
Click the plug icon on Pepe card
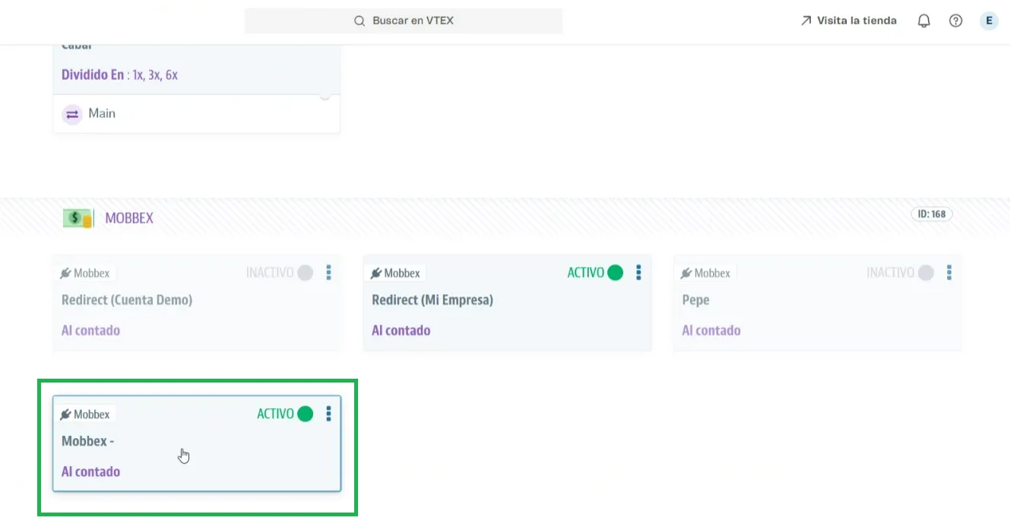pyautogui.click(x=686, y=274)
